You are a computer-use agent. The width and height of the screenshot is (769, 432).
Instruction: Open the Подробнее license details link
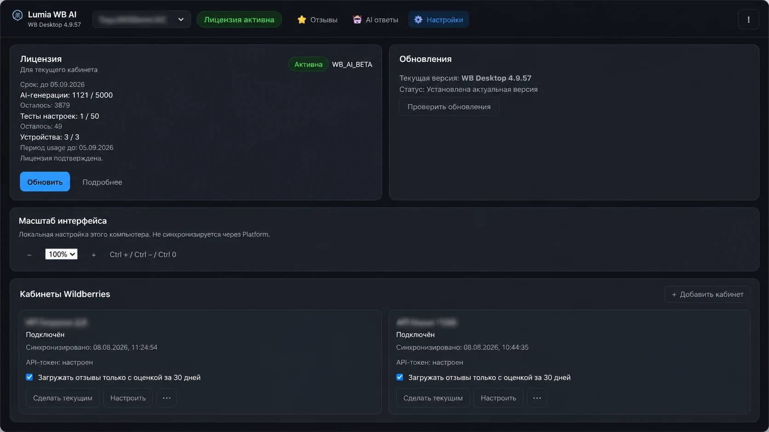coord(102,182)
